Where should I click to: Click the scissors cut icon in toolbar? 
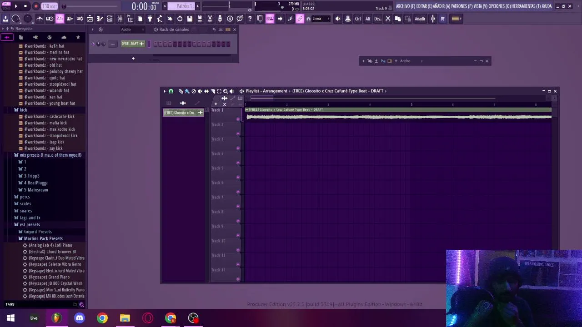(x=388, y=19)
